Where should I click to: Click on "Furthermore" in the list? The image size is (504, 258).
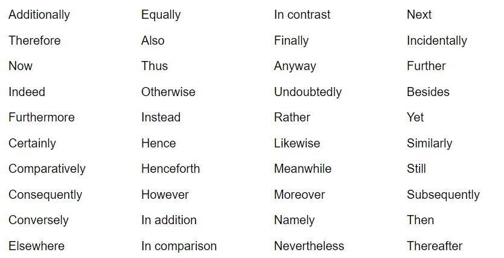point(42,117)
